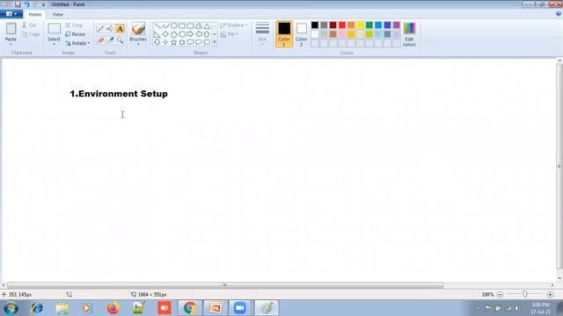Open the shape Outline dropdown
The image size is (563, 316).
(x=234, y=25)
